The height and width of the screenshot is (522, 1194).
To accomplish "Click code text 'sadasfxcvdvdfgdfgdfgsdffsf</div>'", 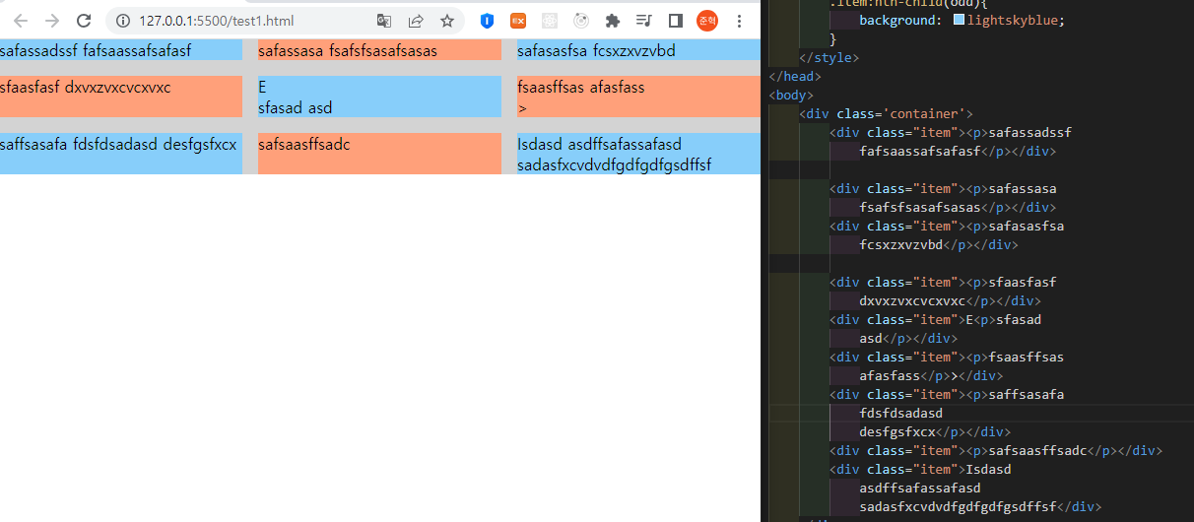I will coord(980,506).
